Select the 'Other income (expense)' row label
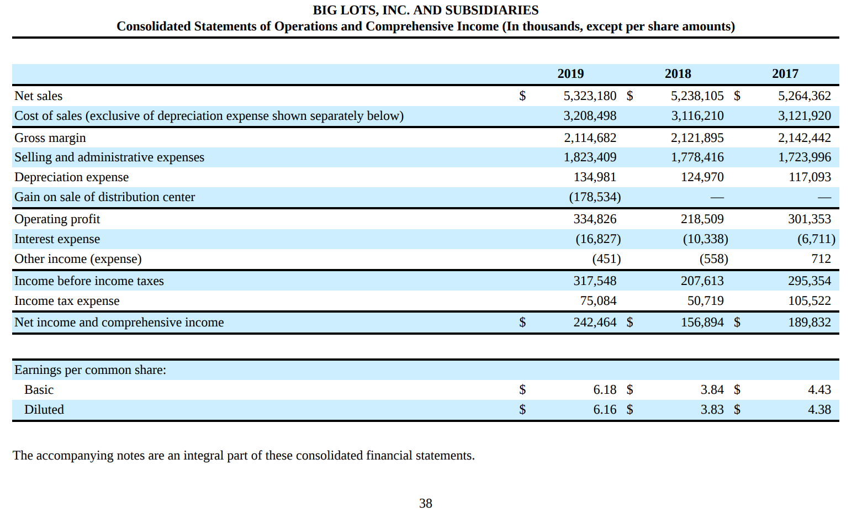Image resolution: width=857 pixels, height=528 pixels. coord(78,258)
